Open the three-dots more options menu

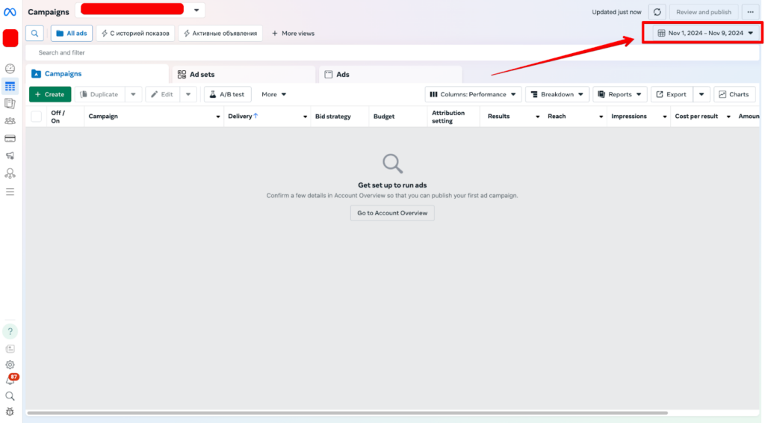tap(750, 12)
